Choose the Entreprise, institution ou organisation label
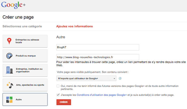The width and height of the screenshot is (187, 109). pos(29,70)
